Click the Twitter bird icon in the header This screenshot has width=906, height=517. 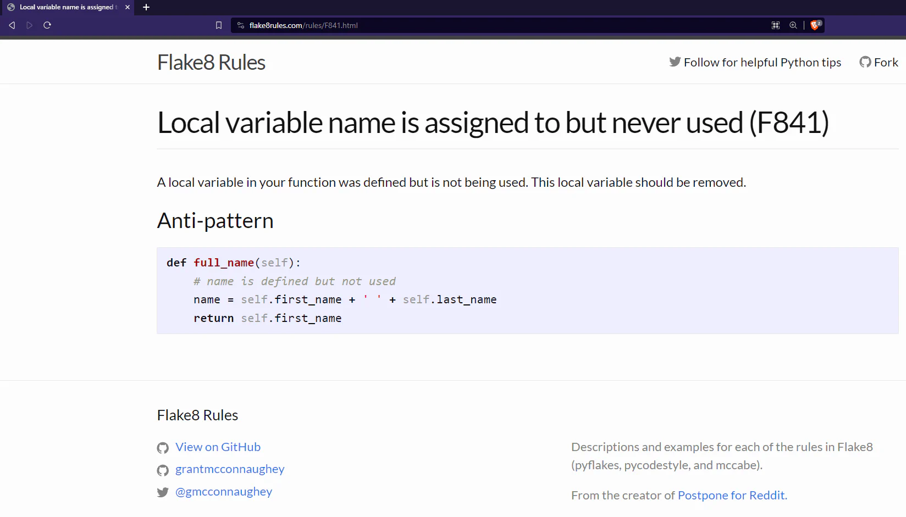point(675,62)
